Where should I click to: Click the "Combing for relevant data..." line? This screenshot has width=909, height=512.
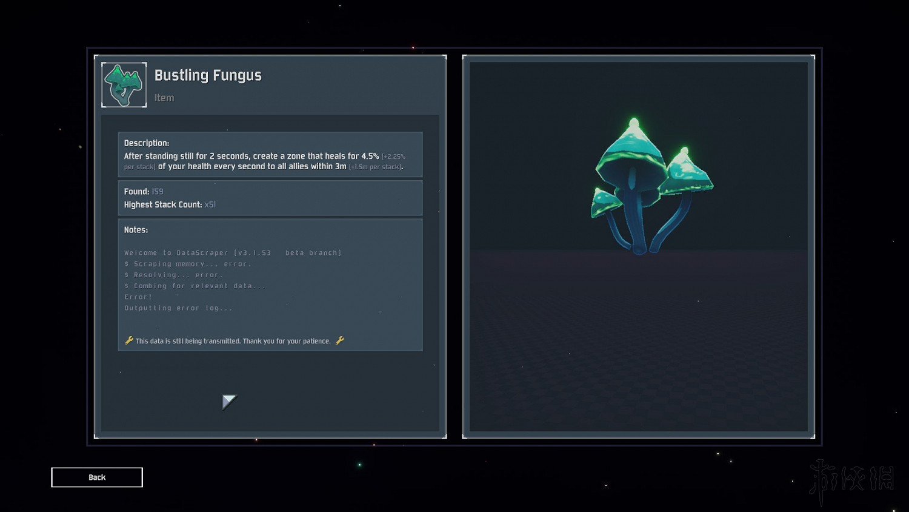[x=195, y=286]
